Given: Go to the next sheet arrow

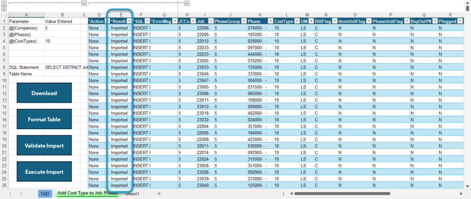Looking at the screenshot, I should click(x=21, y=193).
